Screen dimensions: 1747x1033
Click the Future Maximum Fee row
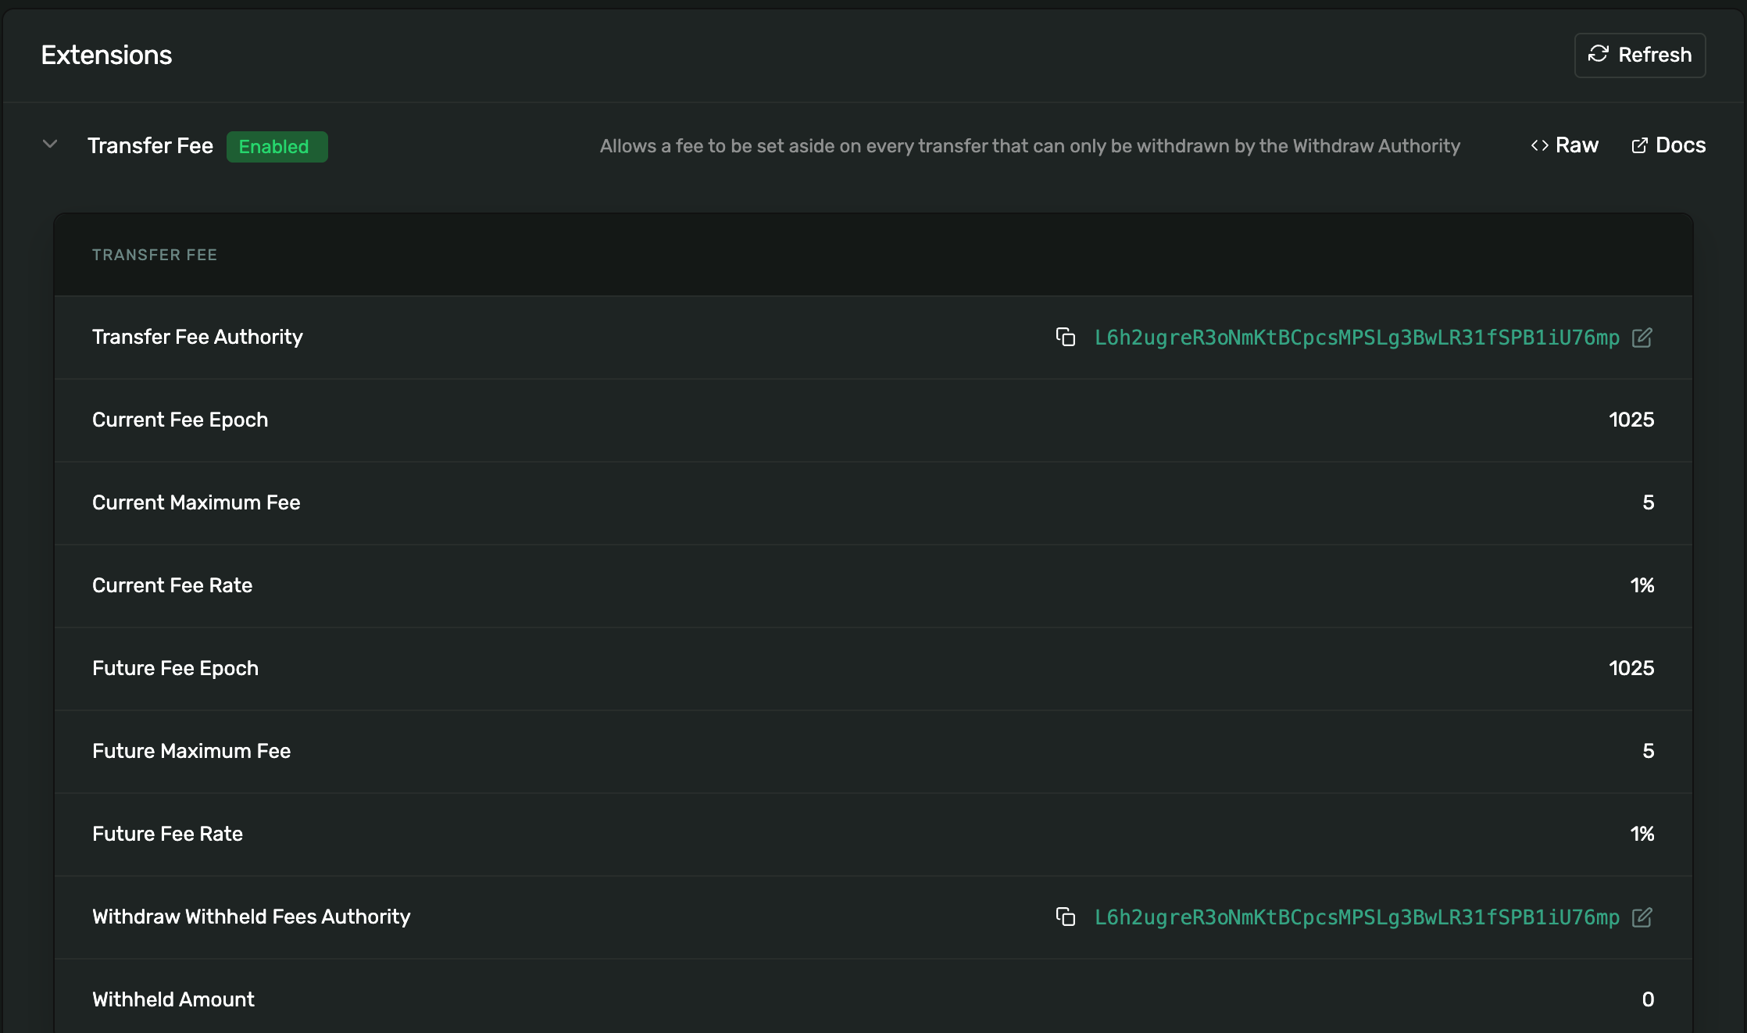pos(191,751)
